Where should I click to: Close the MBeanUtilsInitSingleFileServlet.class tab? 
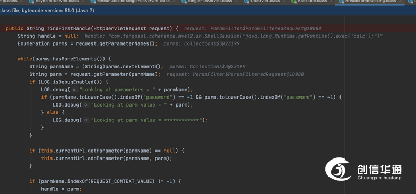coord(174,1)
